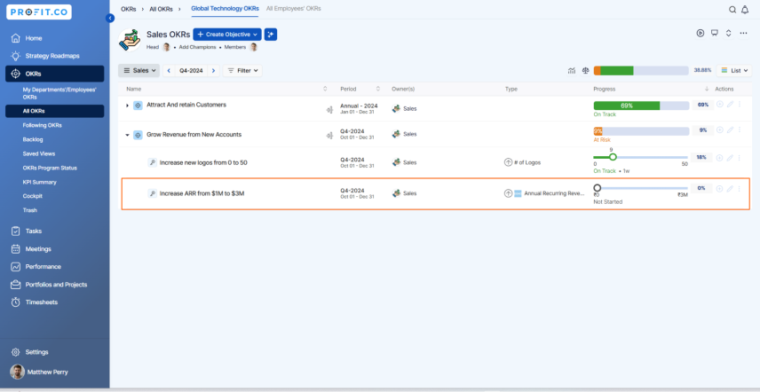Select the OKRs sidebar section
760x392 pixels.
click(x=55, y=74)
